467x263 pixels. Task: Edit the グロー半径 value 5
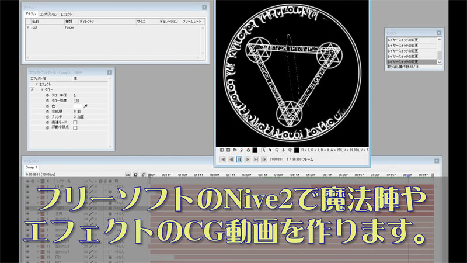(75, 95)
